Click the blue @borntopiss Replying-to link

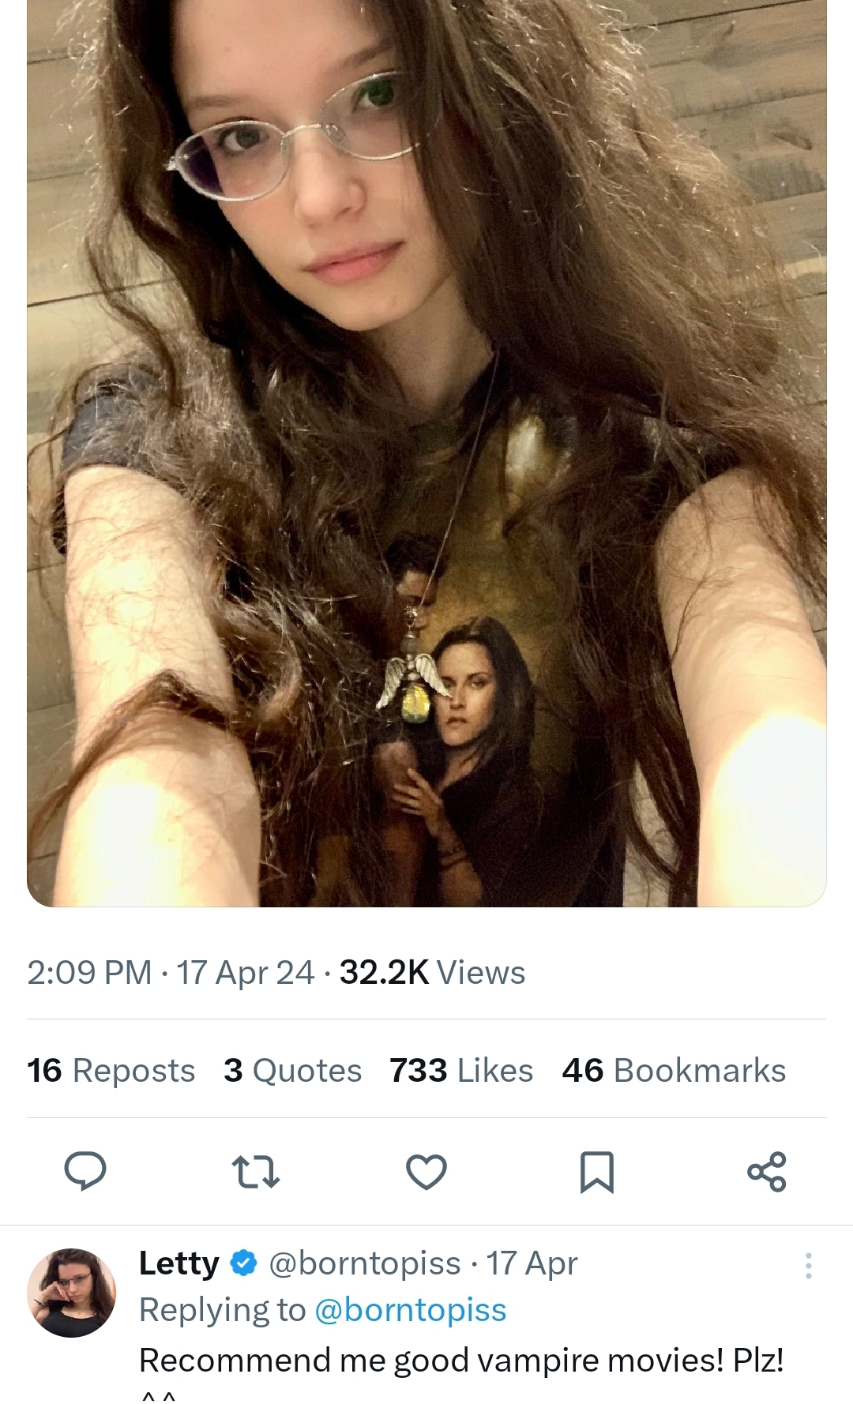click(410, 1310)
